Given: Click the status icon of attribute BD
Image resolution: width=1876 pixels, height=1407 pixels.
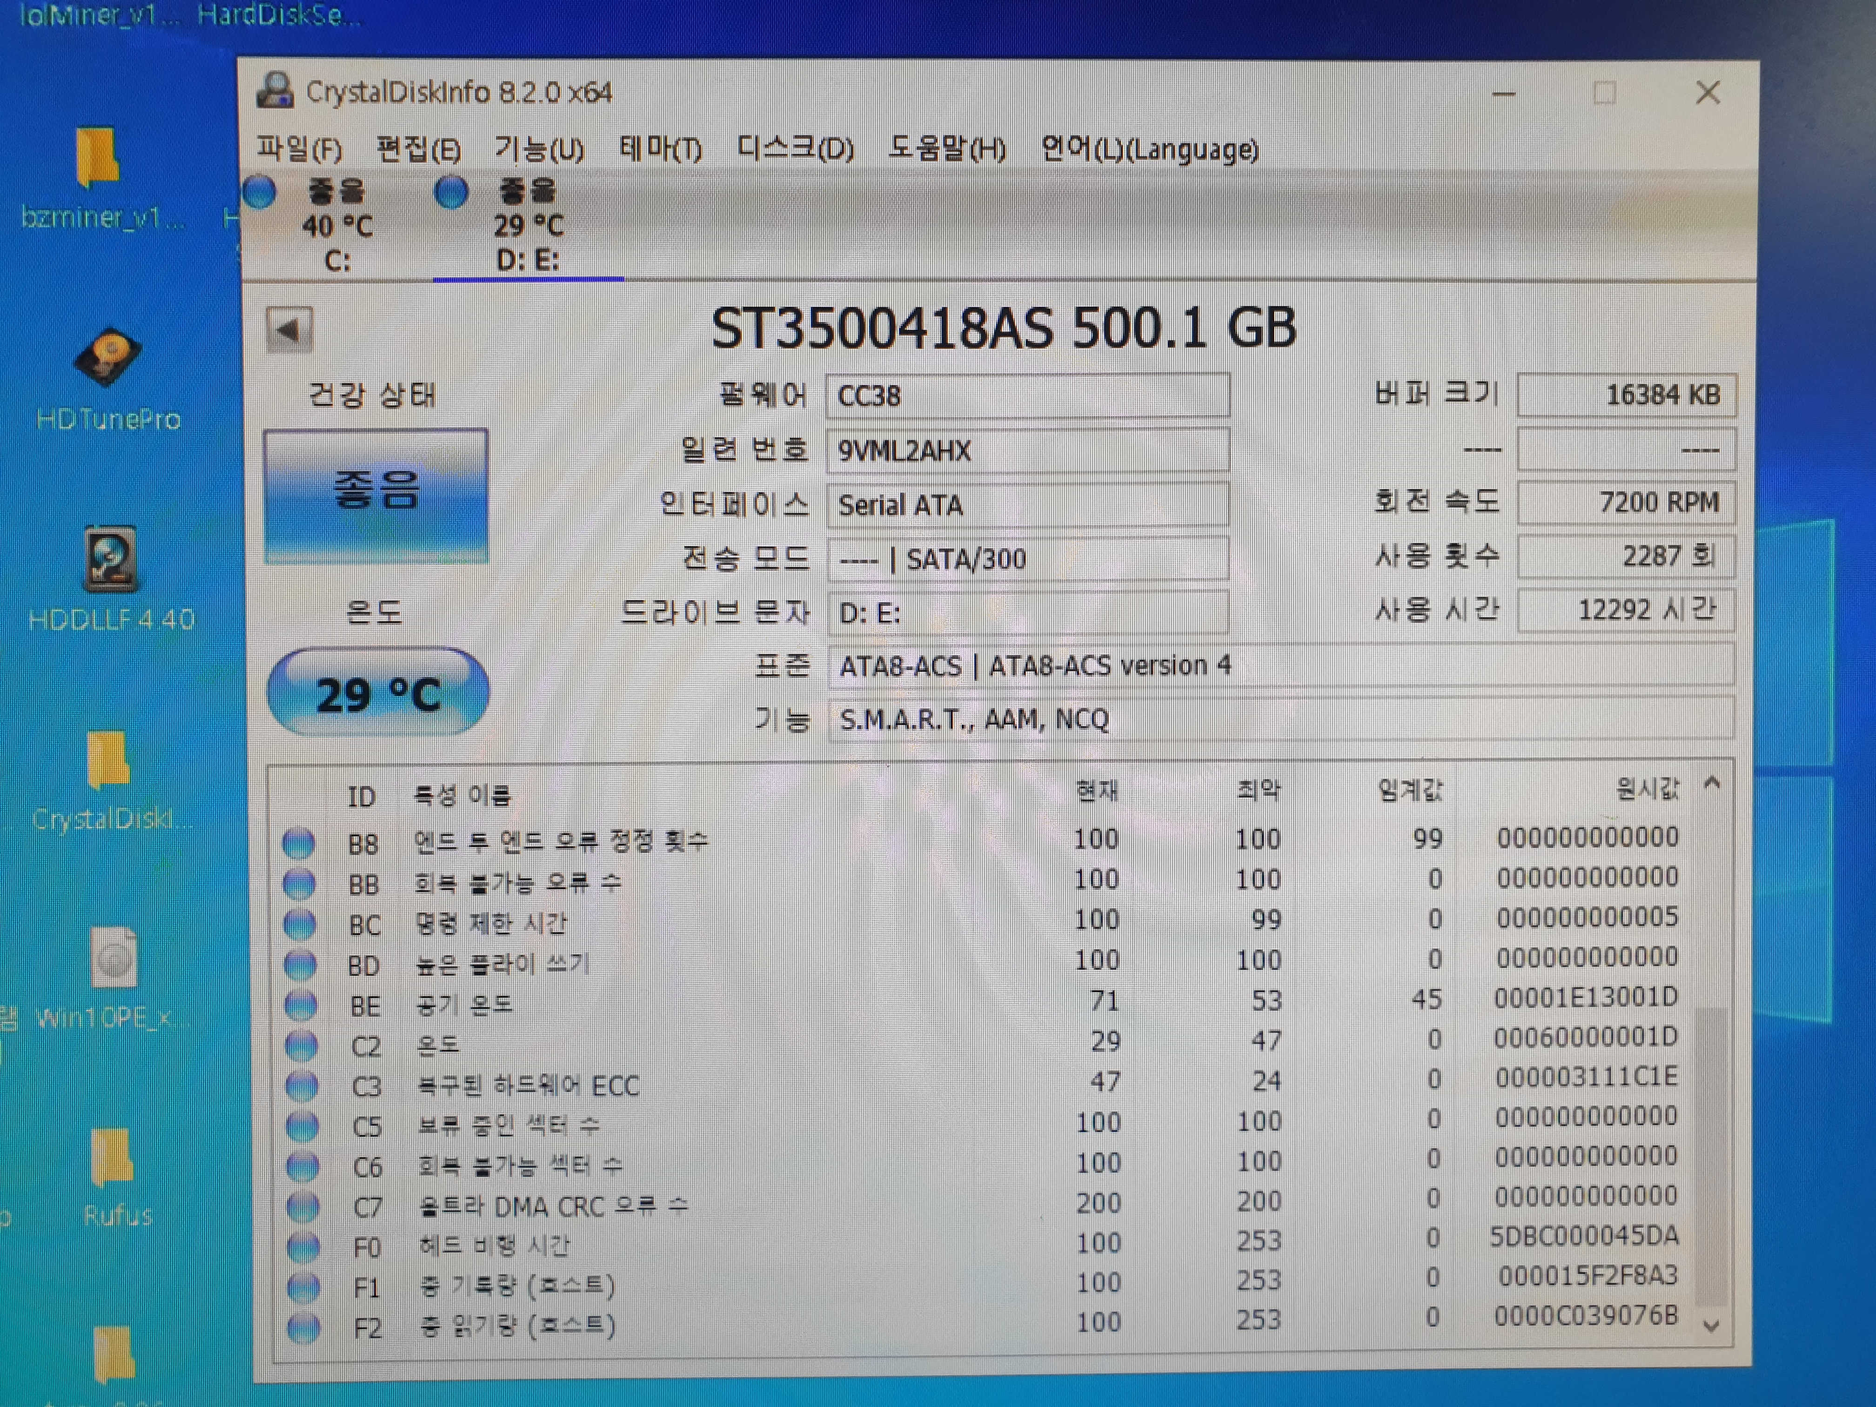Looking at the screenshot, I should point(300,965).
